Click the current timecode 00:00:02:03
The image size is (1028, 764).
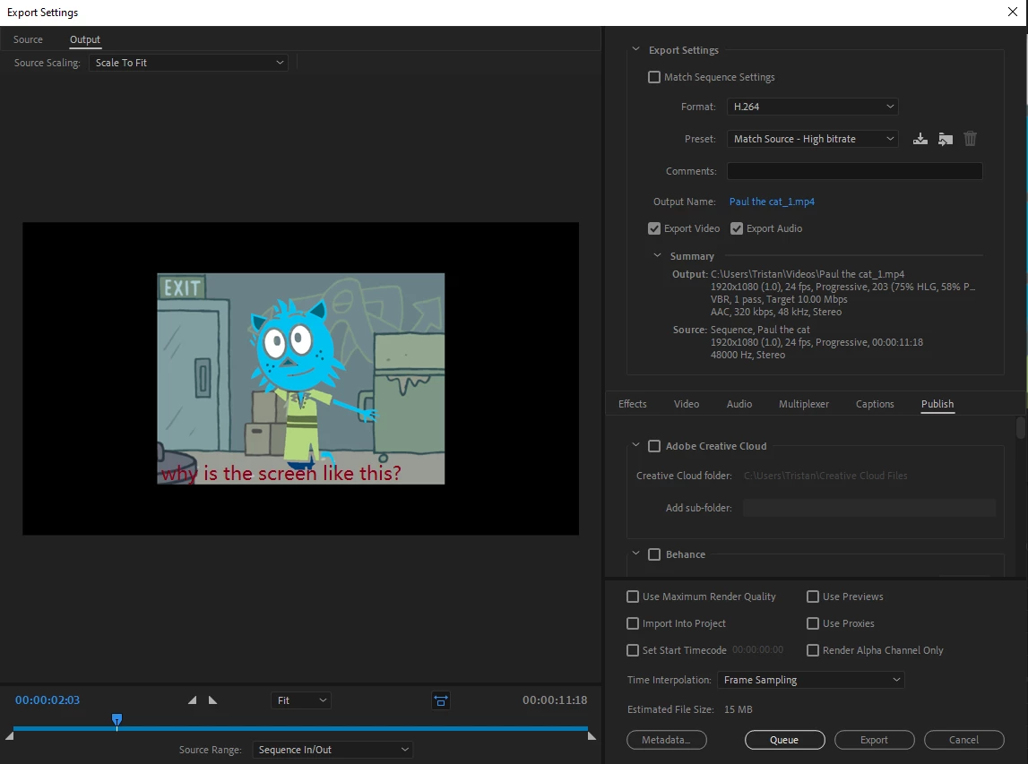click(48, 700)
